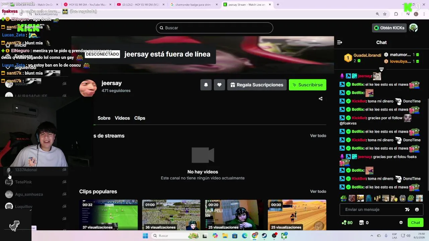This screenshot has height=241, width=429.
Task: Collapse the chat panel with the arrow icon
Action: (x=340, y=43)
